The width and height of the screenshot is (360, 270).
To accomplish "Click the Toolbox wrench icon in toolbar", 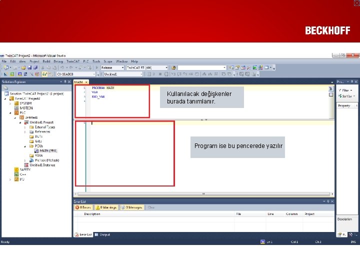I will coord(249,67).
